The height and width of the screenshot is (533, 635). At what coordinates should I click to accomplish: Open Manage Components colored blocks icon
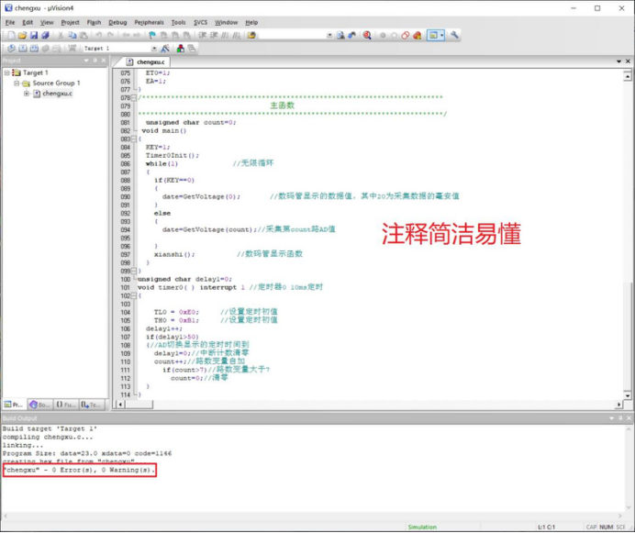[180, 49]
